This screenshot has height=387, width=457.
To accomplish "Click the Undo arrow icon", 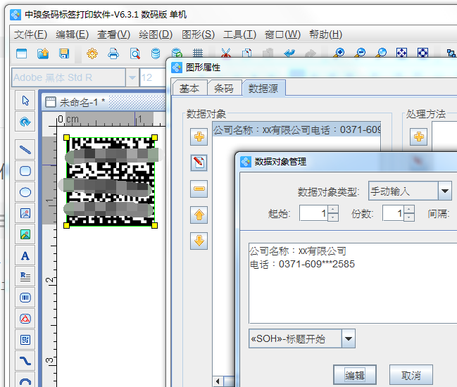I will click(289, 53).
